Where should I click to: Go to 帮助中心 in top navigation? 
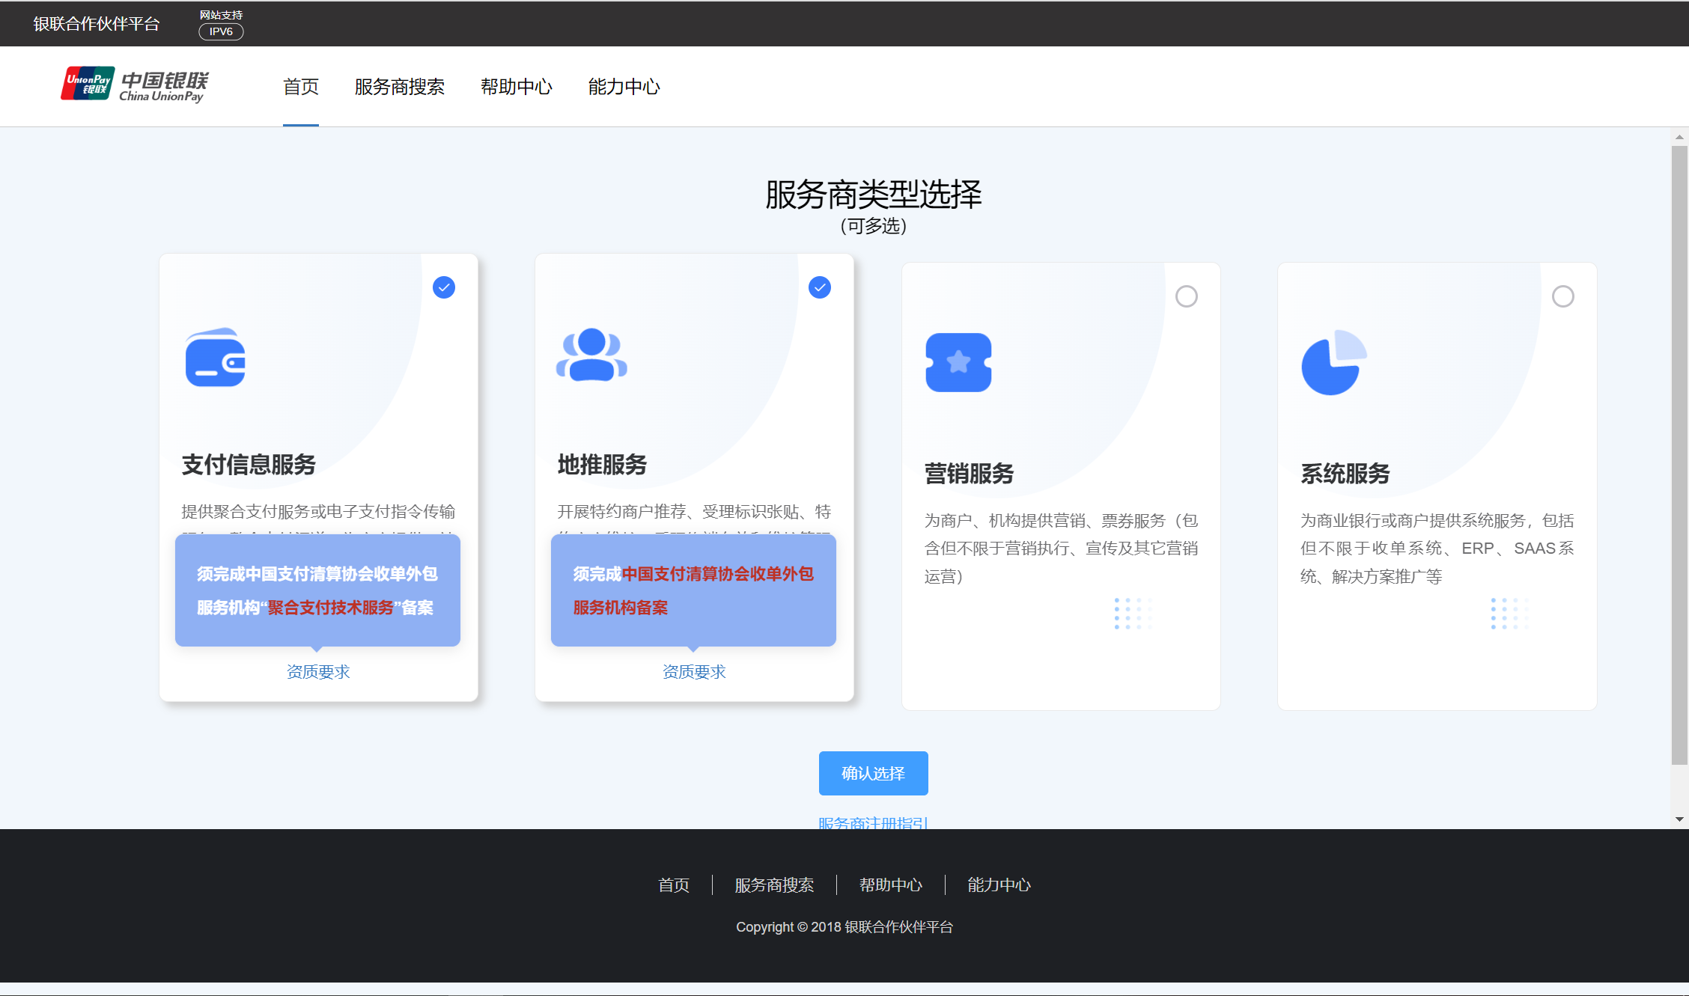517,87
